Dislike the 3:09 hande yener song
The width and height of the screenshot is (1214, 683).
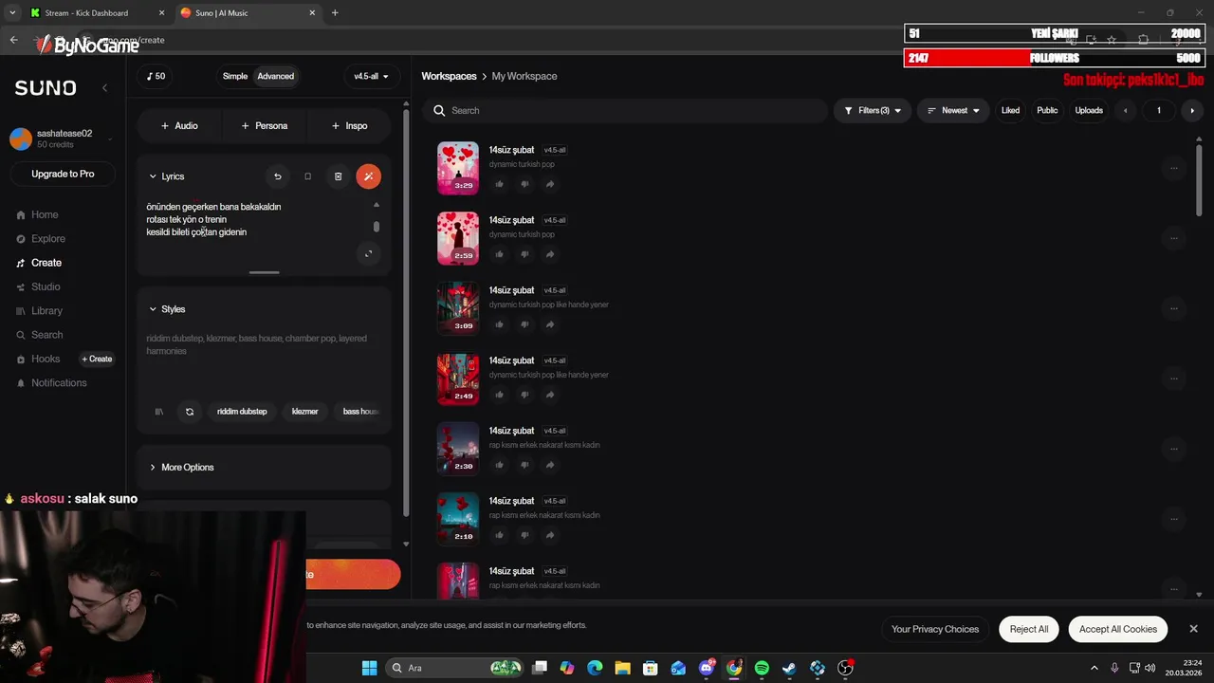point(524,324)
